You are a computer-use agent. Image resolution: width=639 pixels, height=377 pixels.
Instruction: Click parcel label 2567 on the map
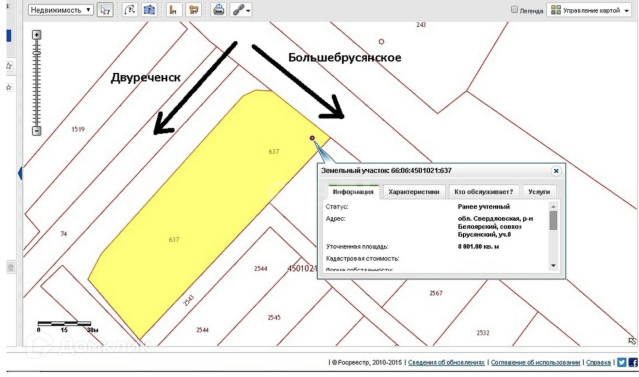(x=436, y=293)
